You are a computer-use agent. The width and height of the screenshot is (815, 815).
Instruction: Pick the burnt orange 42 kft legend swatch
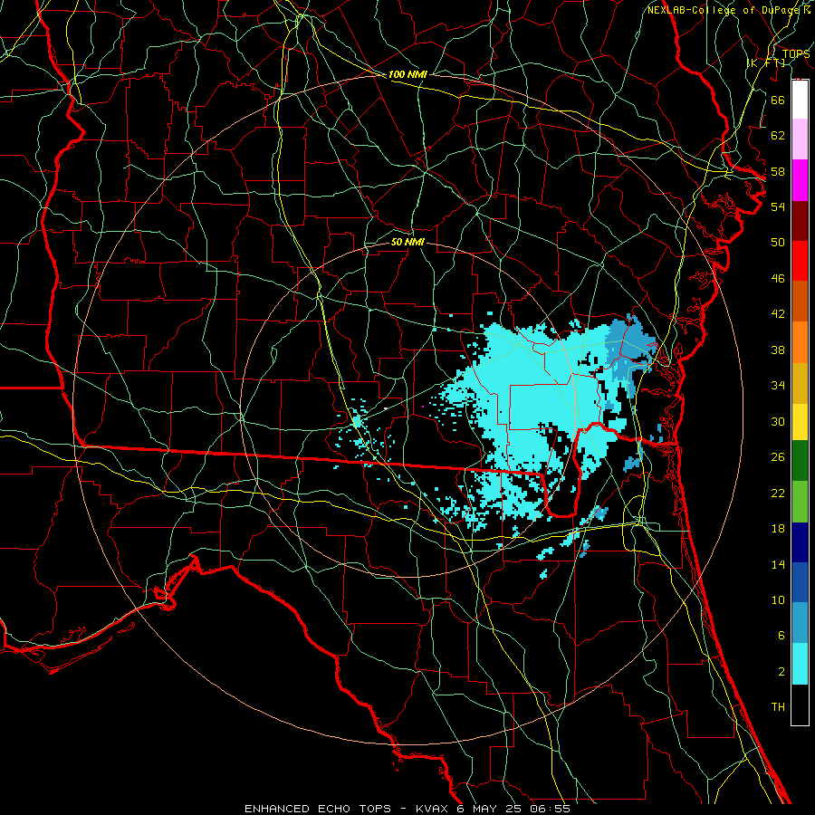[800, 302]
